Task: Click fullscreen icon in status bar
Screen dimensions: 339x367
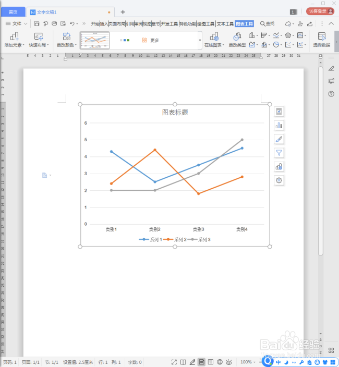Action: coord(174,362)
